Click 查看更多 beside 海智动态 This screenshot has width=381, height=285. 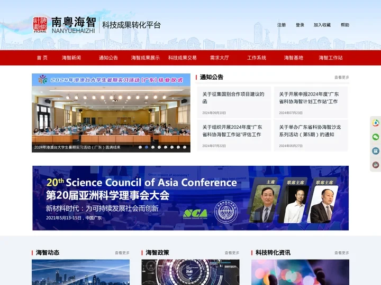[x=122, y=253]
